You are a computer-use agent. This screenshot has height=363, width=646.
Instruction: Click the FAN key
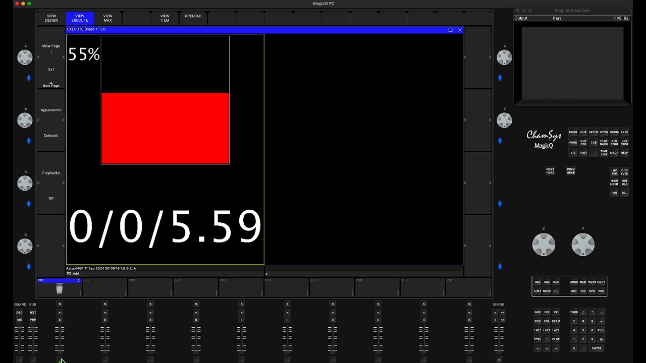(x=614, y=193)
